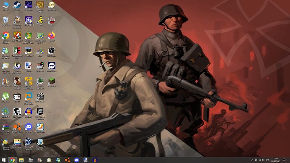Open the MediaGet desktop shortcut

[6, 113]
